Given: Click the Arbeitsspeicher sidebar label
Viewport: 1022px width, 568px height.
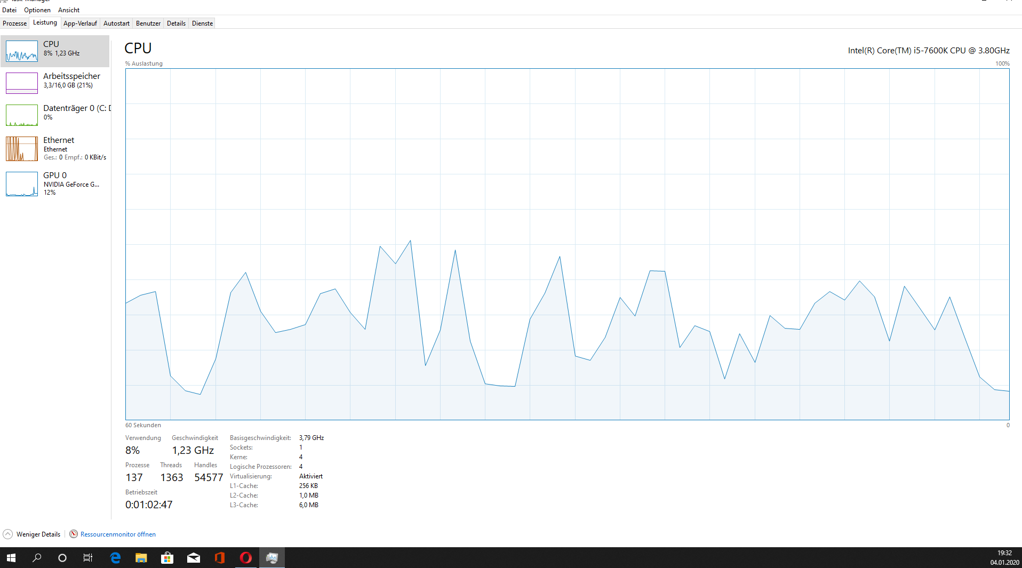Looking at the screenshot, I should (71, 76).
